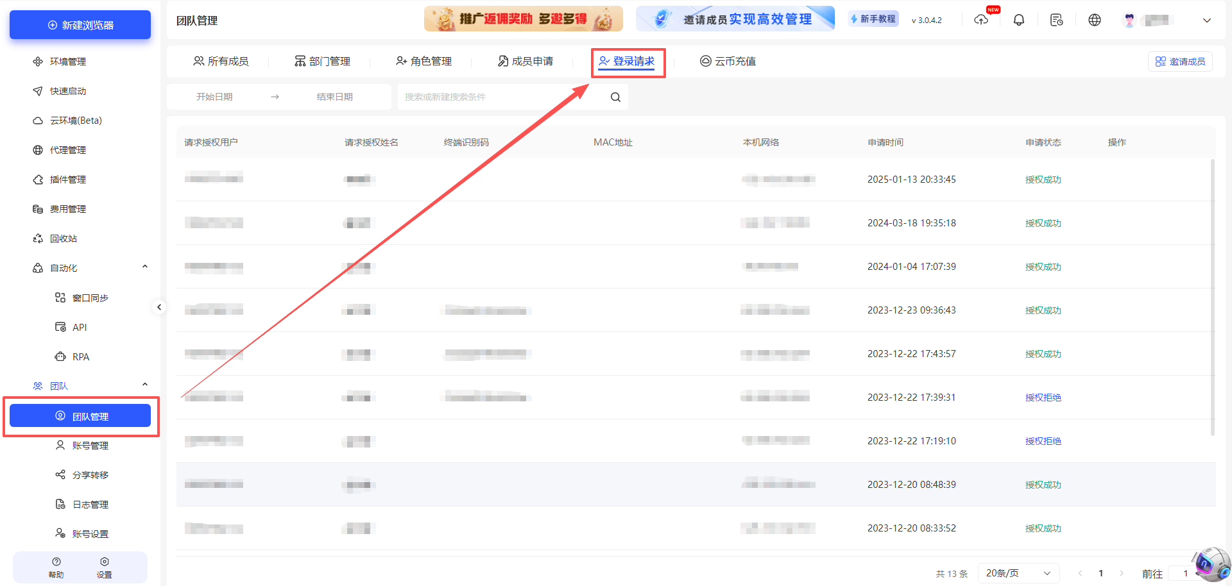Open 云环境(Beta) from the sidebar
Viewport: 1232px width, 586px height.
pyautogui.click(x=38, y=120)
